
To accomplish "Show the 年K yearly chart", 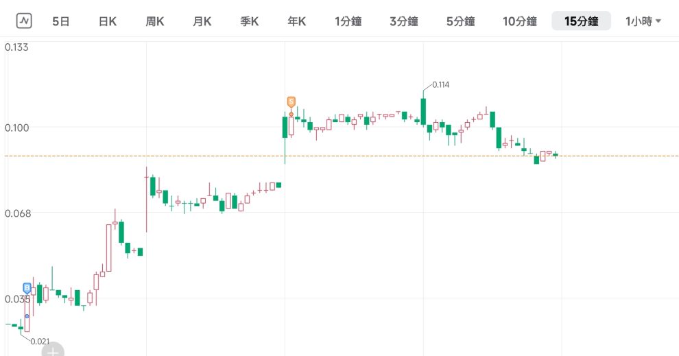I will (x=296, y=21).
